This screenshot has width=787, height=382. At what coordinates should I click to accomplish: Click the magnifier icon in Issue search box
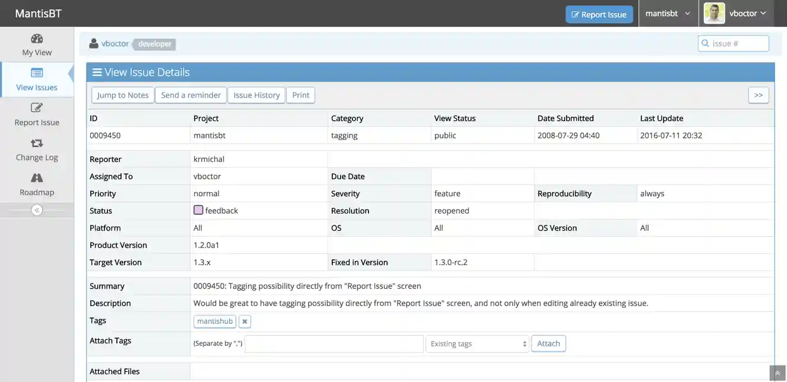pyautogui.click(x=705, y=43)
